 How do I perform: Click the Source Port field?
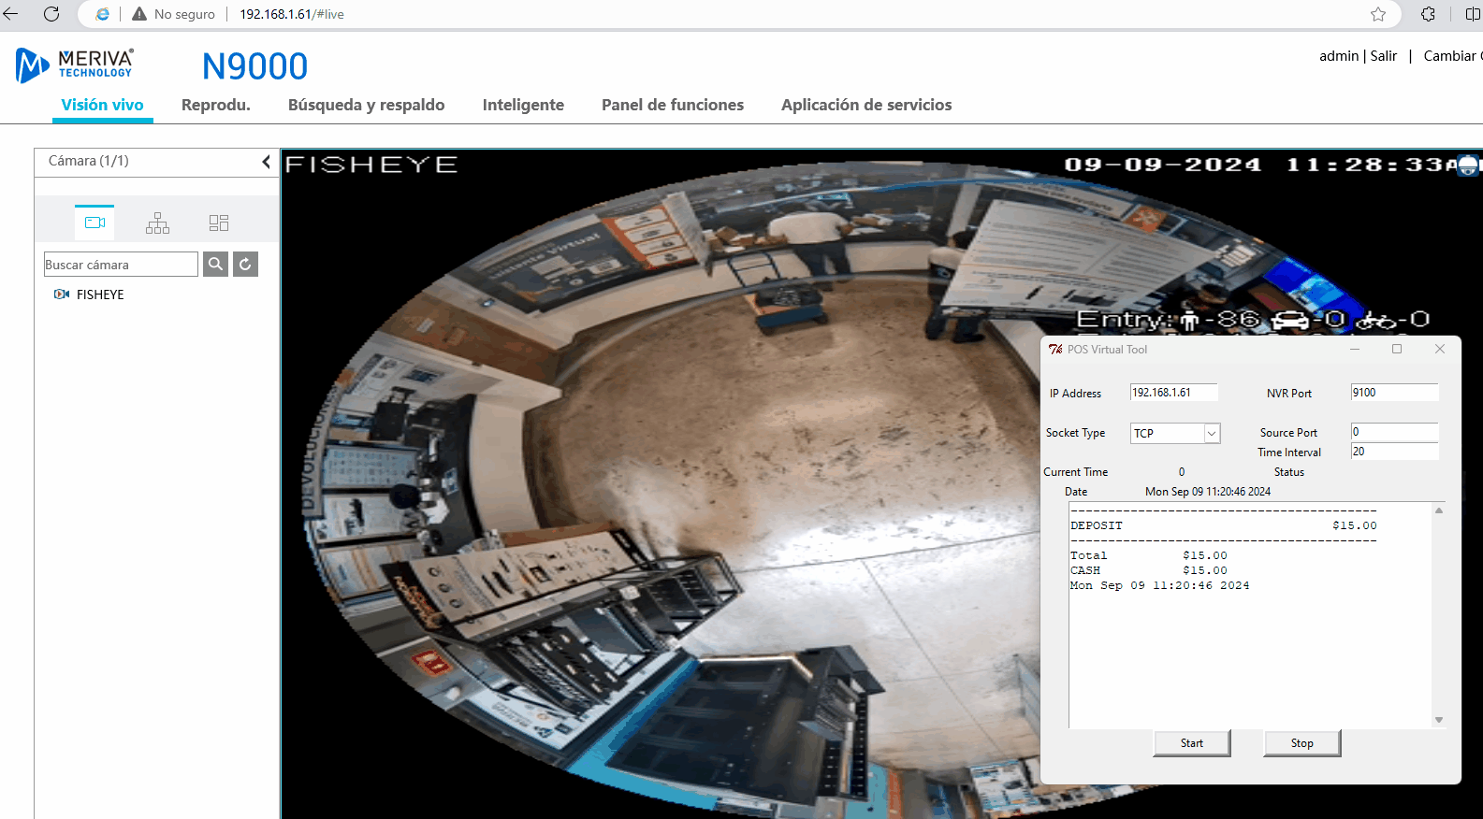pos(1394,432)
